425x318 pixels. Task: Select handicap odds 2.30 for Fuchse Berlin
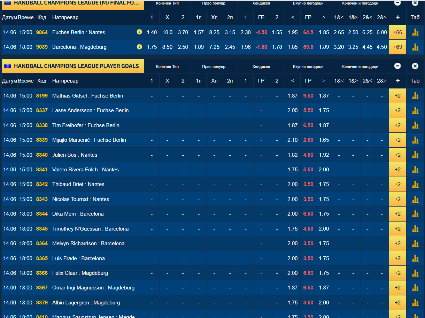click(x=246, y=32)
